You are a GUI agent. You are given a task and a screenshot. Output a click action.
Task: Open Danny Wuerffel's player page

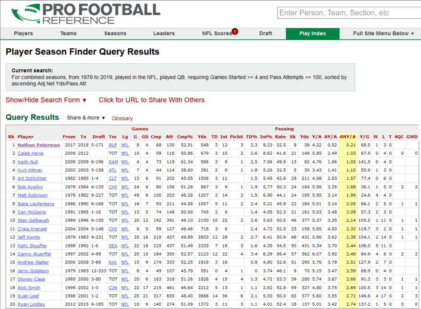(x=34, y=254)
